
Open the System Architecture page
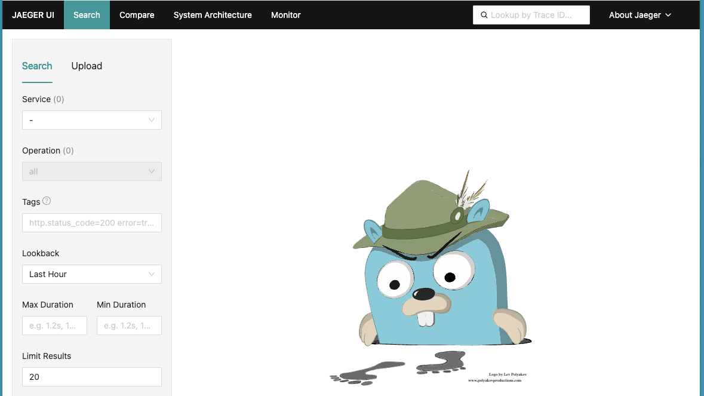[213, 15]
